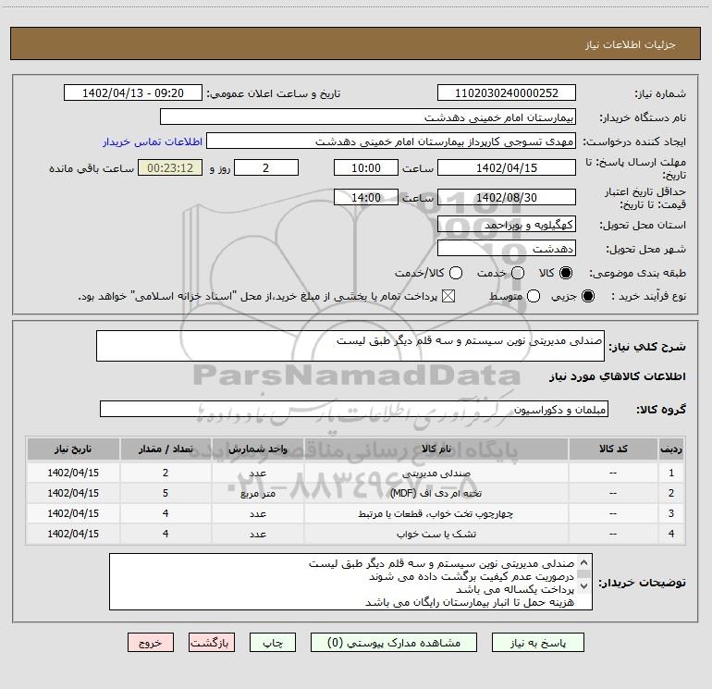Choose the متوسط purchase type radio
Screen dimensions: 712x689
[x=534, y=296]
